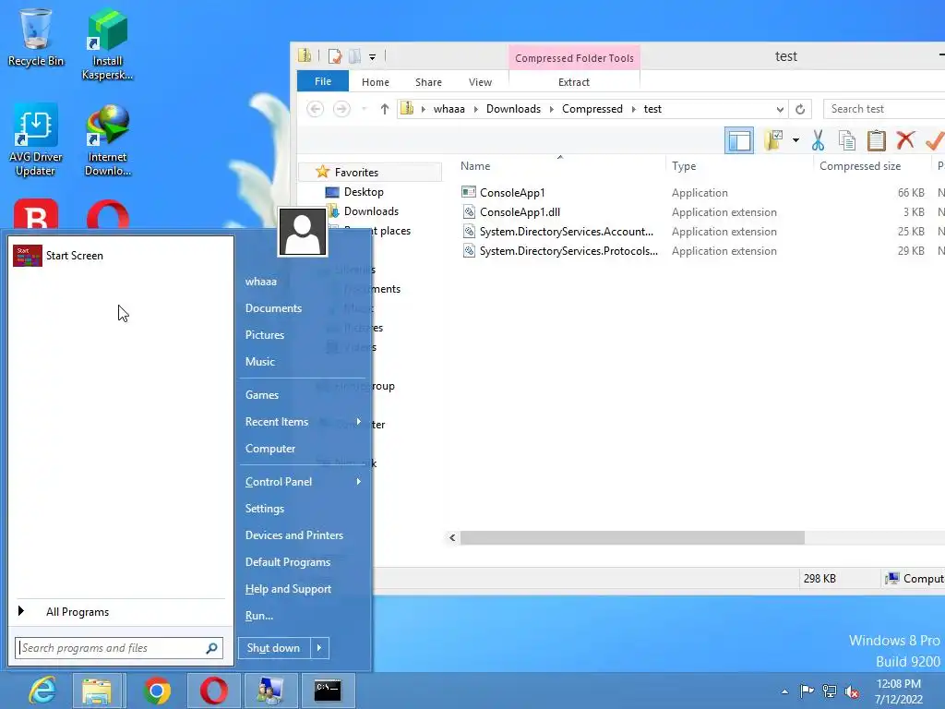Switch to the Home ribbon tab
The height and width of the screenshot is (709, 945).
375,82
